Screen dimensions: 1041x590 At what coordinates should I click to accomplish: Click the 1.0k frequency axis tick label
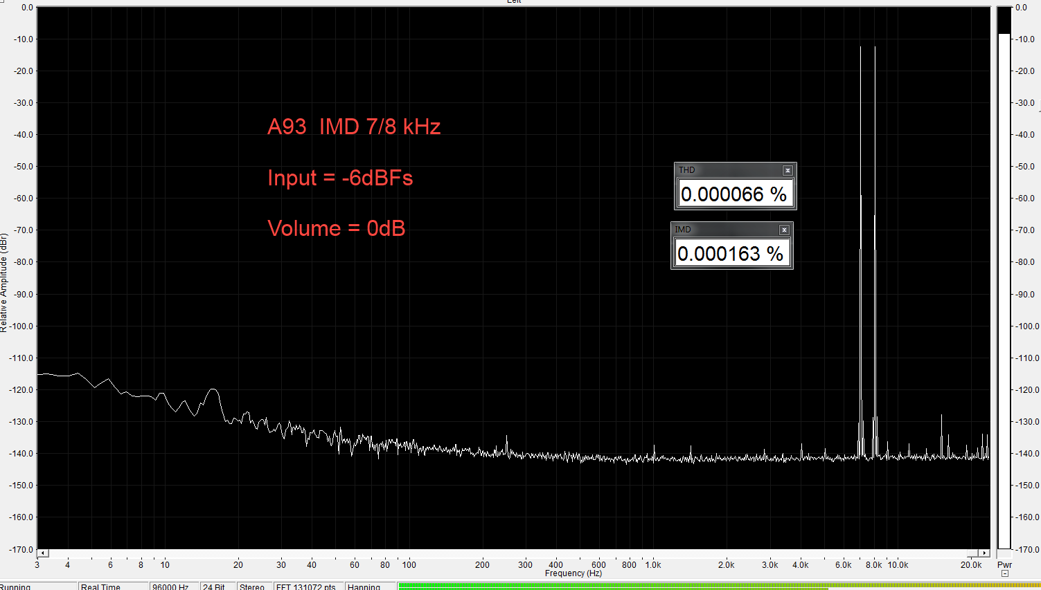(x=653, y=565)
